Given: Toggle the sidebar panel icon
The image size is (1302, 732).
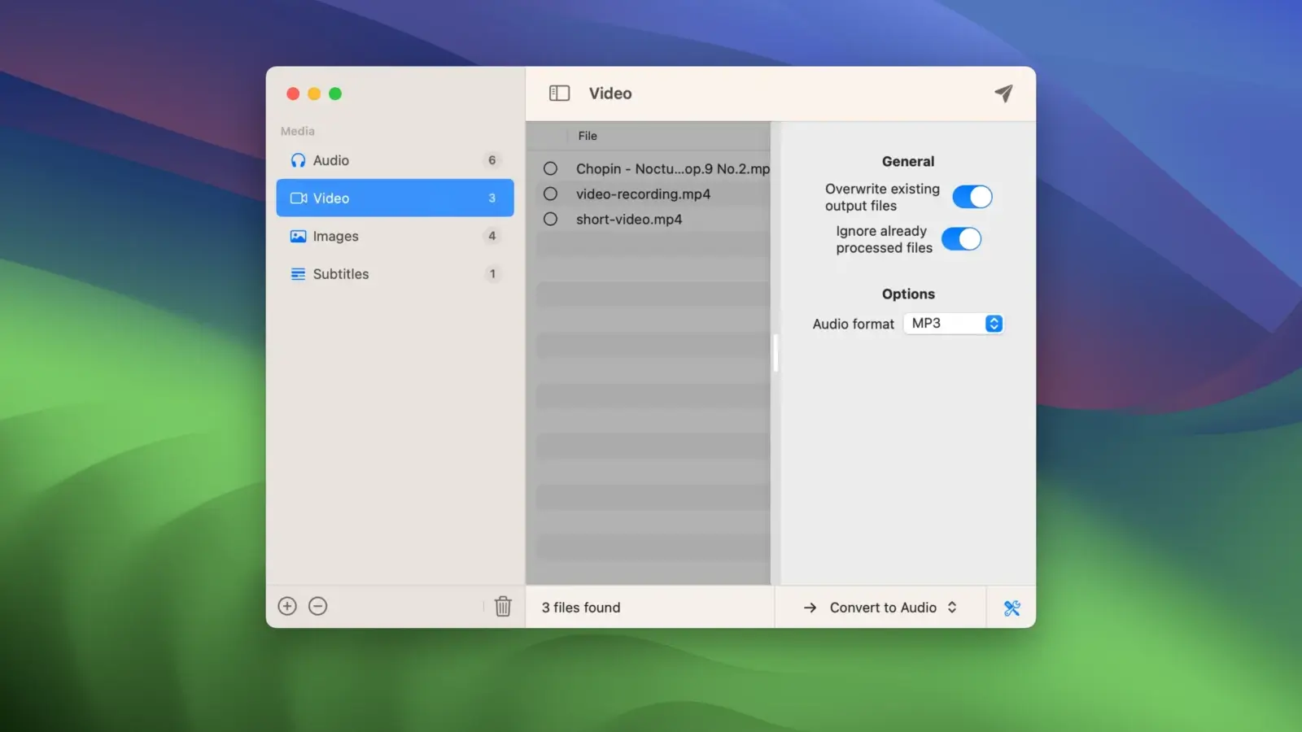Looking at the screenshot, I should tap(559, 94).
